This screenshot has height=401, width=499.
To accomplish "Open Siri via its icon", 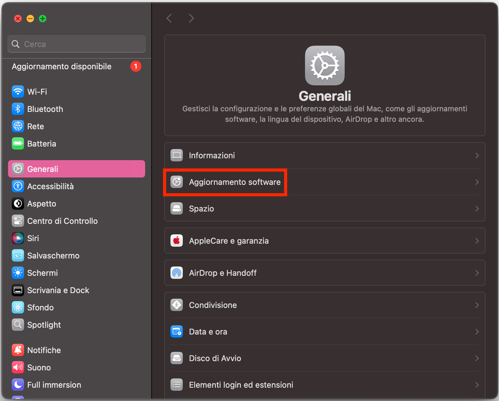I will click(x=18, y=238).
